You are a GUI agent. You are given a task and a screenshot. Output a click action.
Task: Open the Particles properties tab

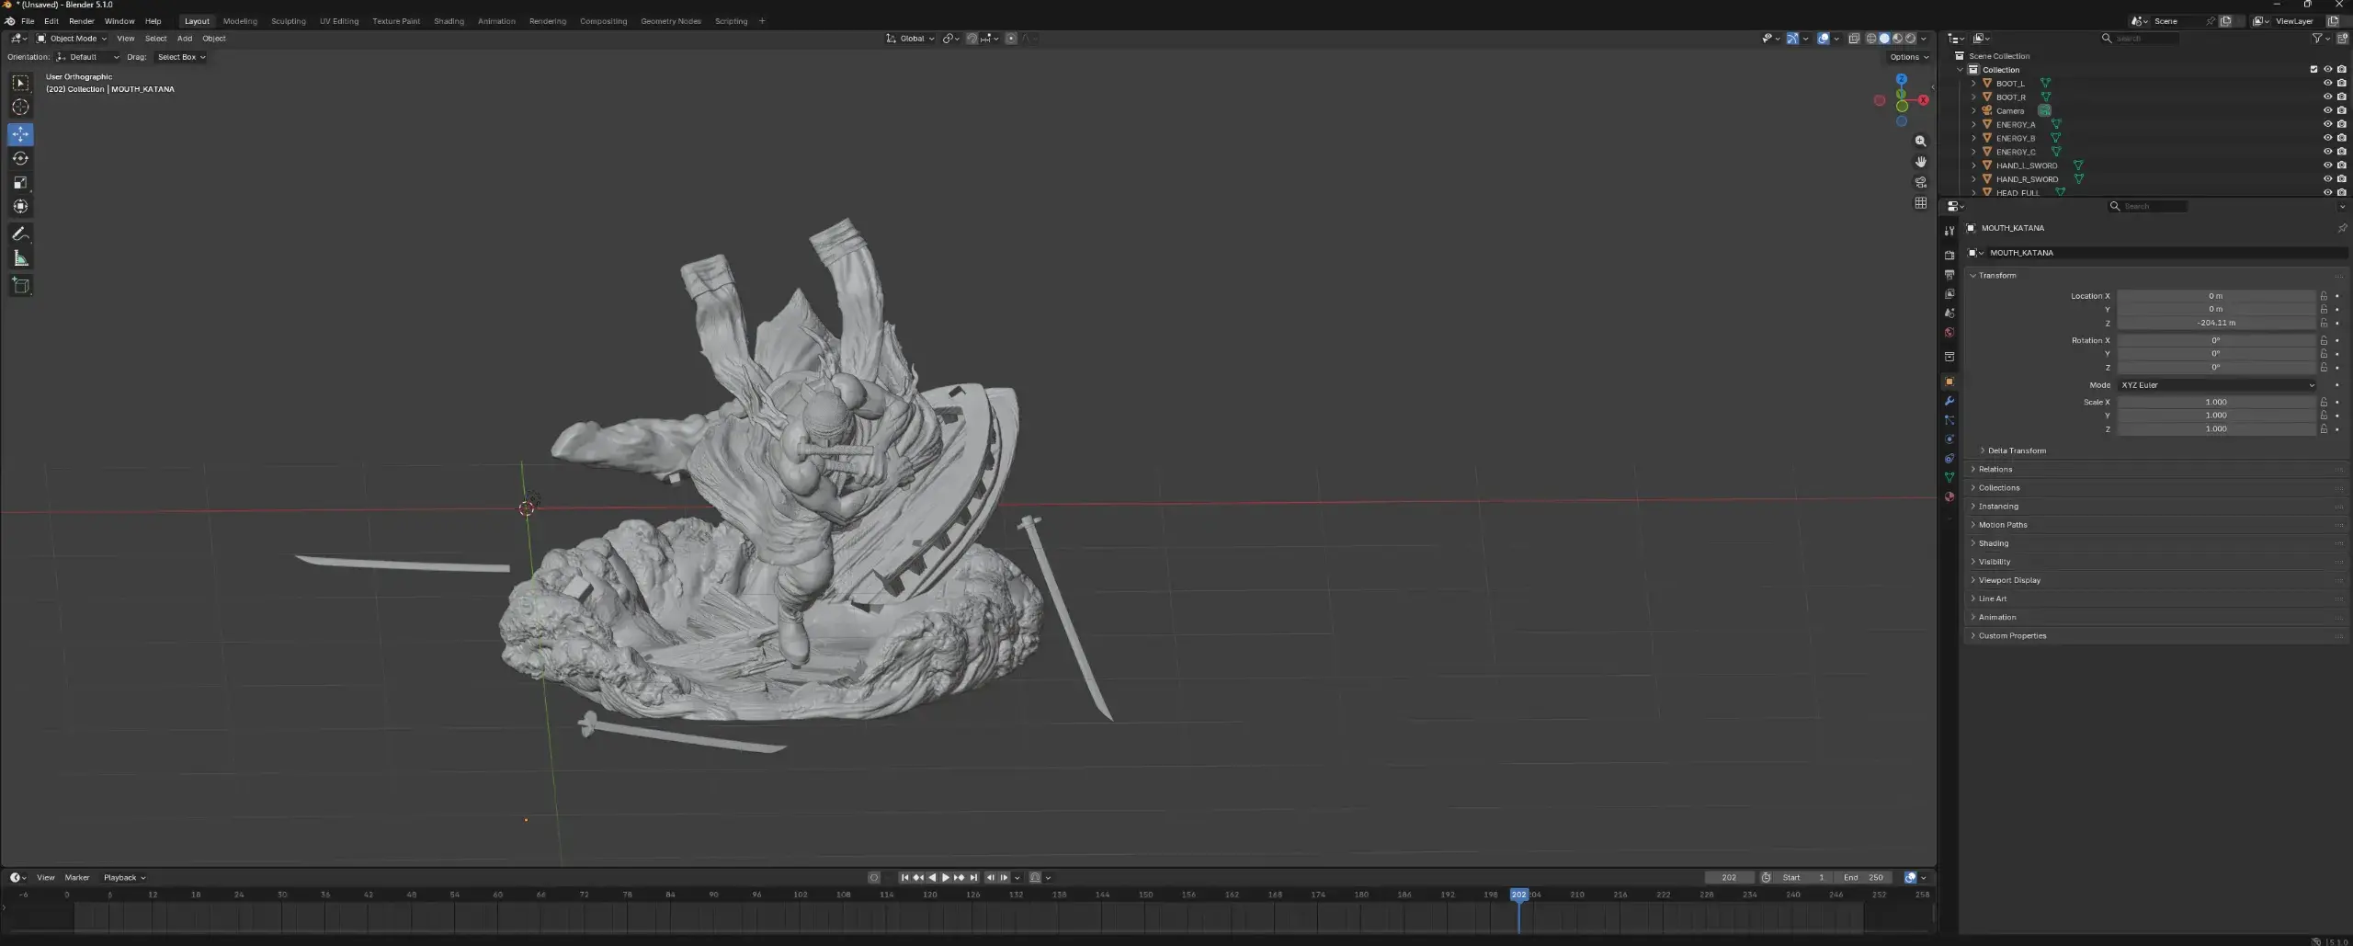(x=1949, y=420)
